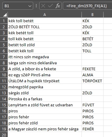The image size is (112, 137).
Task: Select row 19 header
Action: click(x=4, y=129)
